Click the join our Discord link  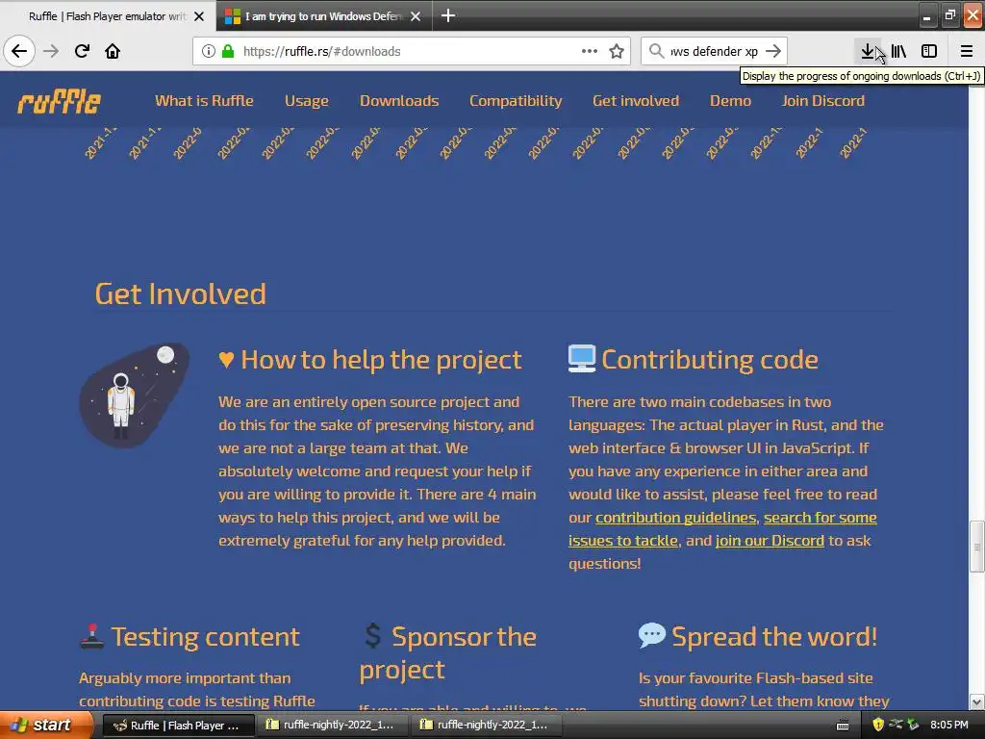tap(770, 541)
